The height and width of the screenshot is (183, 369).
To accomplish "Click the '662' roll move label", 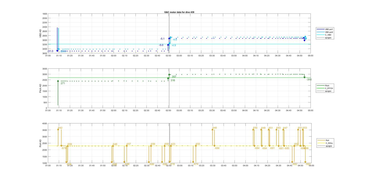I will (296, 144).
